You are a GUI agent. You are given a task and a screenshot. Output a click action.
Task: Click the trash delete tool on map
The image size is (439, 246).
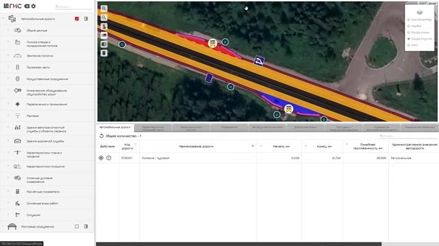(x=104, y=53)
